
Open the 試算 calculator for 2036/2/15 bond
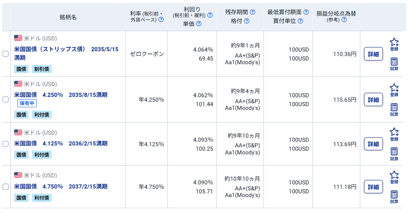pyautogui.click(x=395, y=151)
